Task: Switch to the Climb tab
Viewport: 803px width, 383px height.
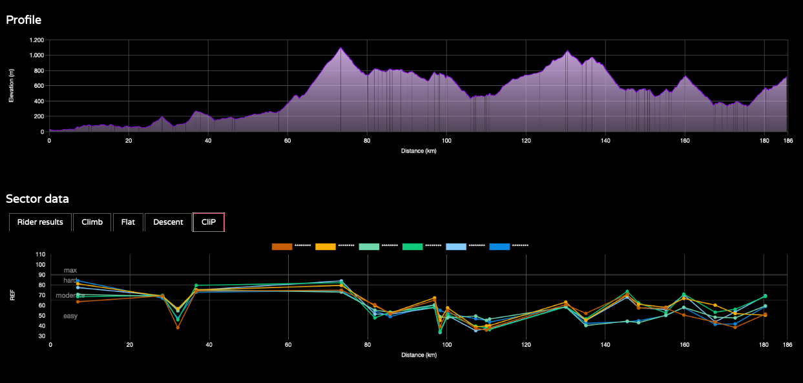Action: pos(92,222)
